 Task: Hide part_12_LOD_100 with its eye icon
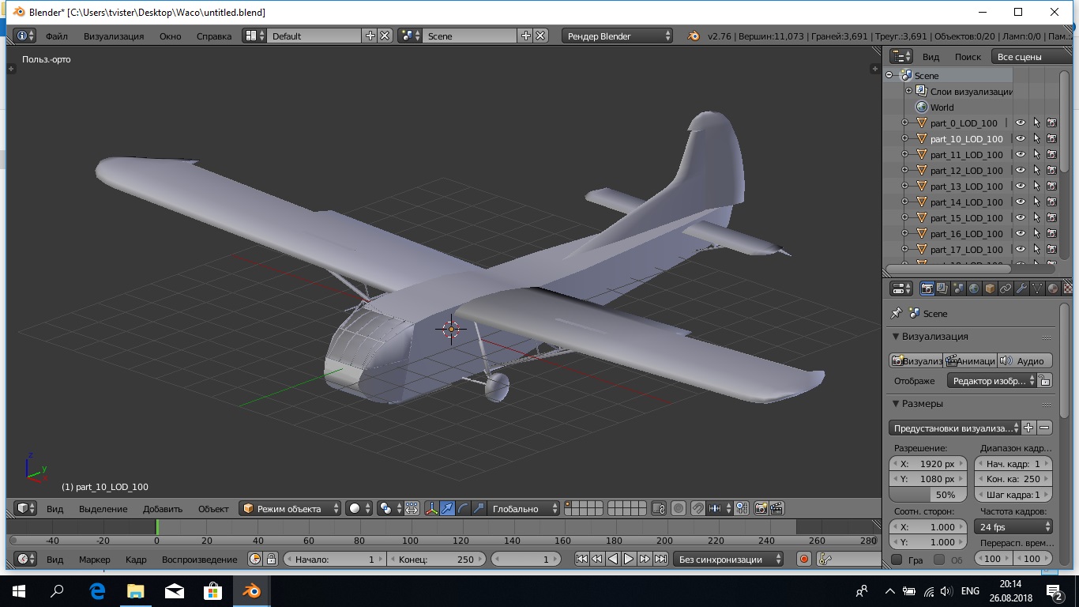[x=1021, y=170]
